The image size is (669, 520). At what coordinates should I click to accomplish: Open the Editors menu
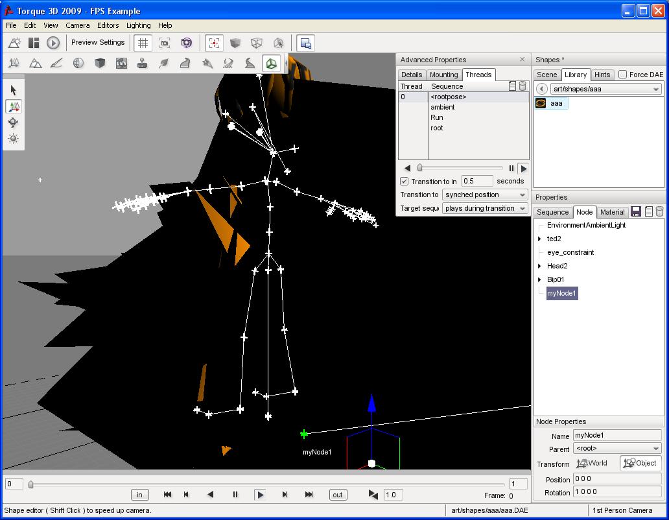pyautogui.click(x=108, y=25)
